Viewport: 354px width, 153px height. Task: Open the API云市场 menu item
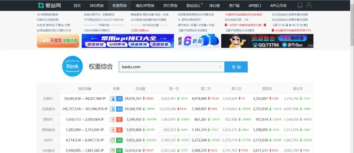coord(278,6)
